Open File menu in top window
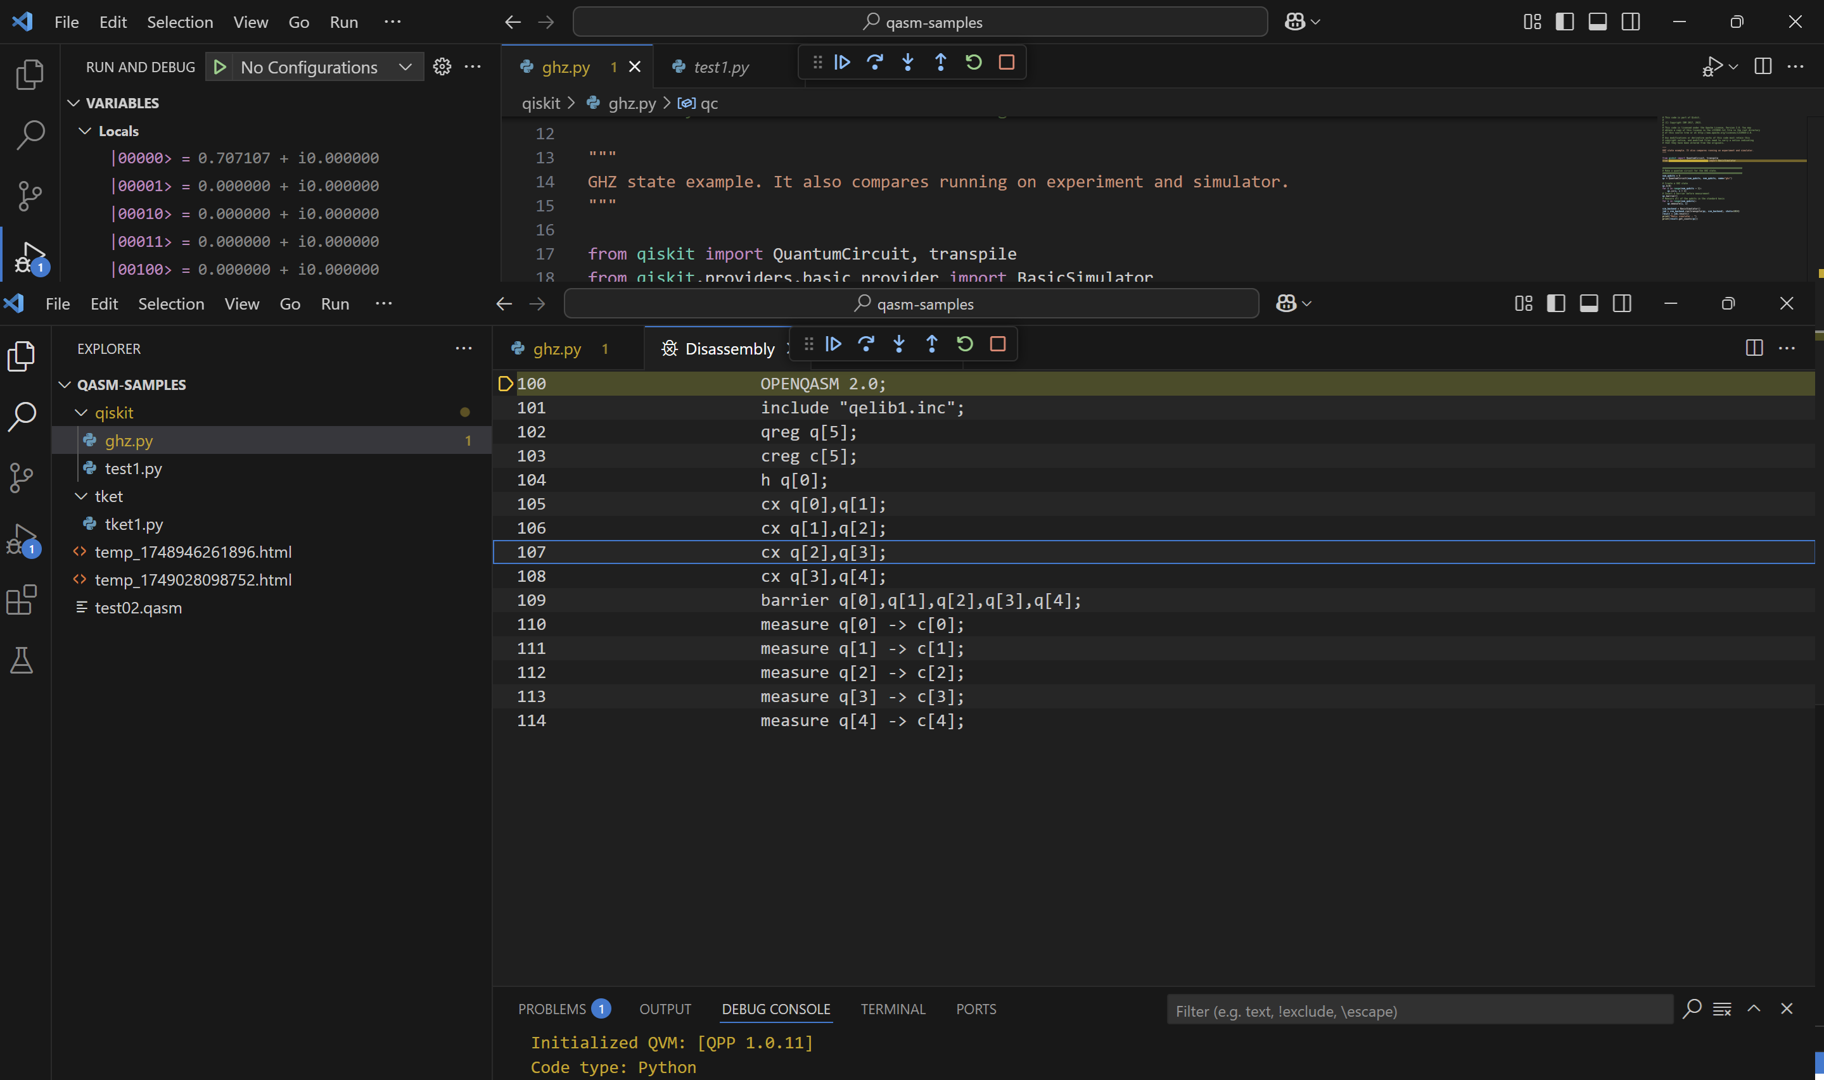This screenshot has height=1080, width=1824. pos(67,22)
